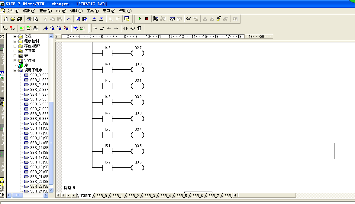Select SBR_10 in the instruction tree
Screen dimensions: 355x204
[x=39, y=123]
